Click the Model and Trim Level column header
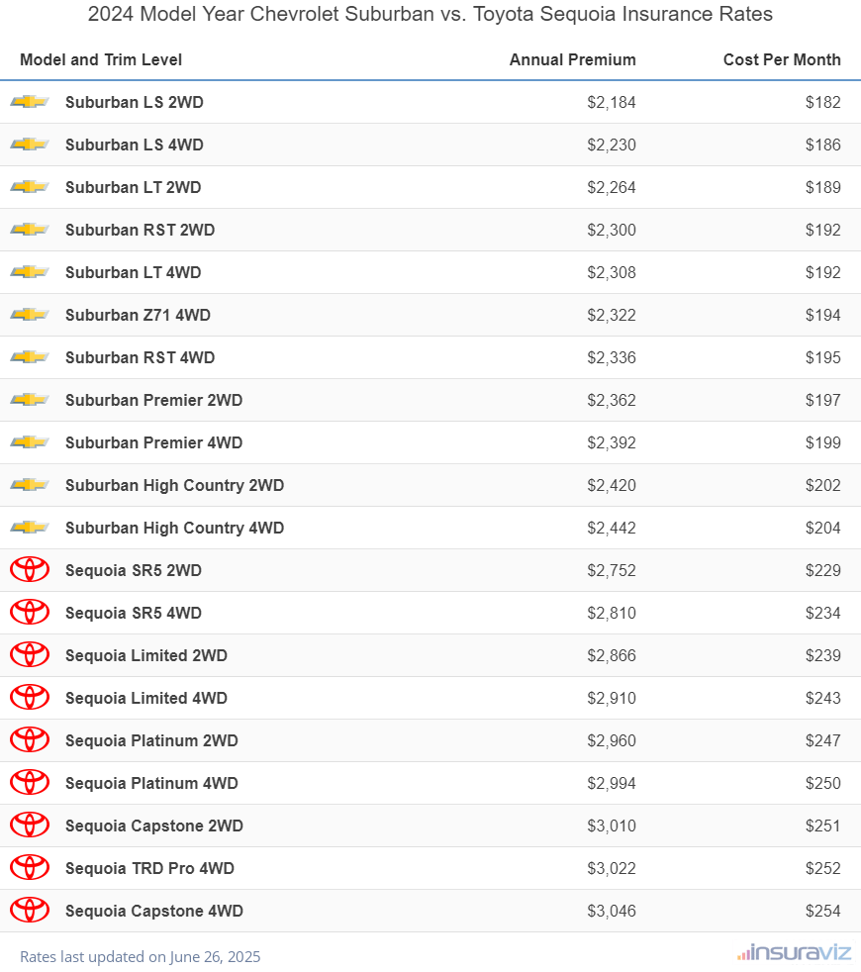The height and width of the screenshot is (972, 861). 101,59
